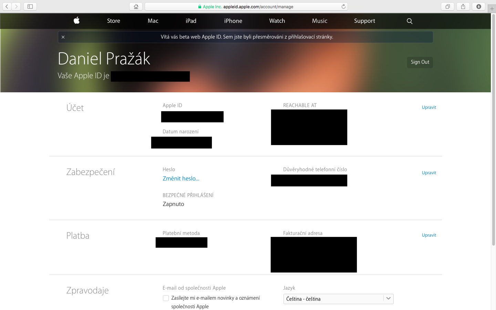Click the address bar URL field
The image size is (496, 310).
click(246, 7)
